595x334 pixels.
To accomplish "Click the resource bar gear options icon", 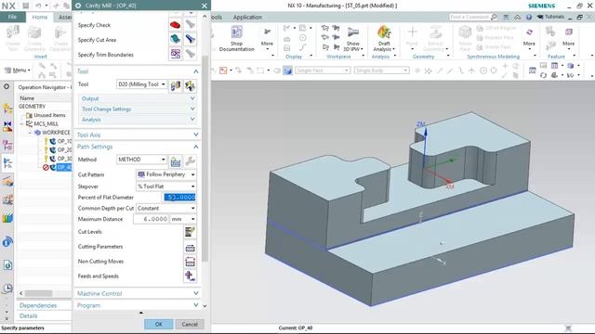I will 7,86.
